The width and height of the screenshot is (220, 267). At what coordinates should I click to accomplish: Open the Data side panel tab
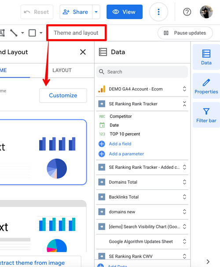click(206, 57)
